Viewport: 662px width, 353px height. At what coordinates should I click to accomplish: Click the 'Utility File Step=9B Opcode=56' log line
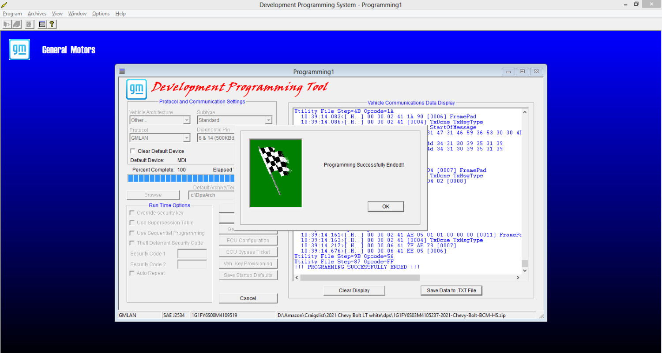point(344,256)
